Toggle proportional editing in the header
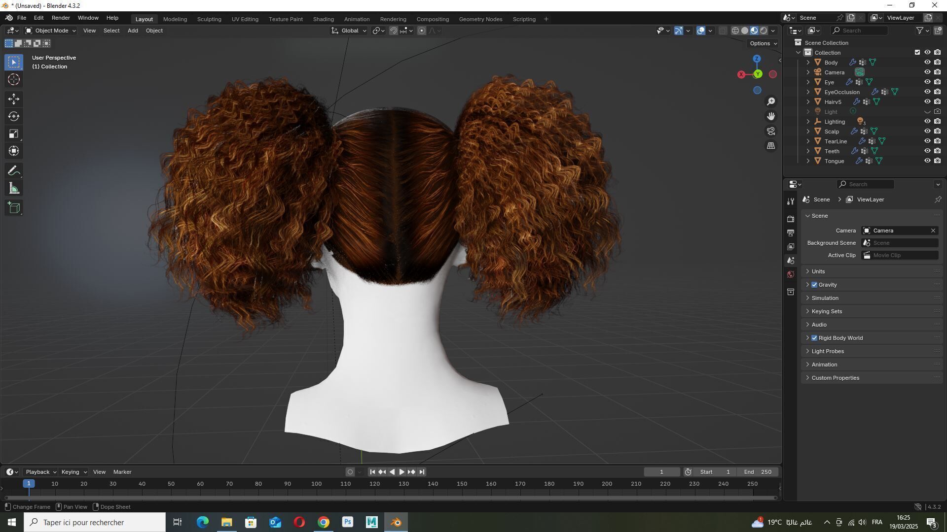Screen dimensions: 947x532 (x=422, y=31)
